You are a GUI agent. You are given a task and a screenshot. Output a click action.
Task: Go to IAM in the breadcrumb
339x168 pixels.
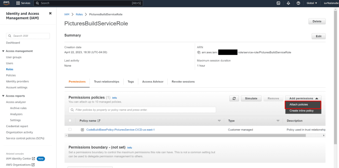[67, 14]
